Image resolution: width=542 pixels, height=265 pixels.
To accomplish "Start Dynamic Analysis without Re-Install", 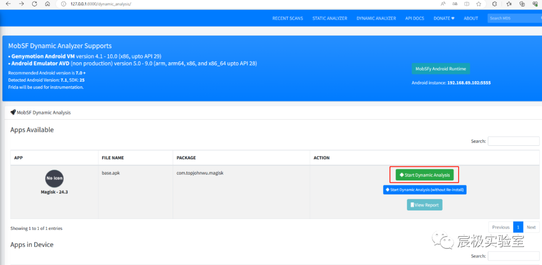I will (x=425, y=190).
